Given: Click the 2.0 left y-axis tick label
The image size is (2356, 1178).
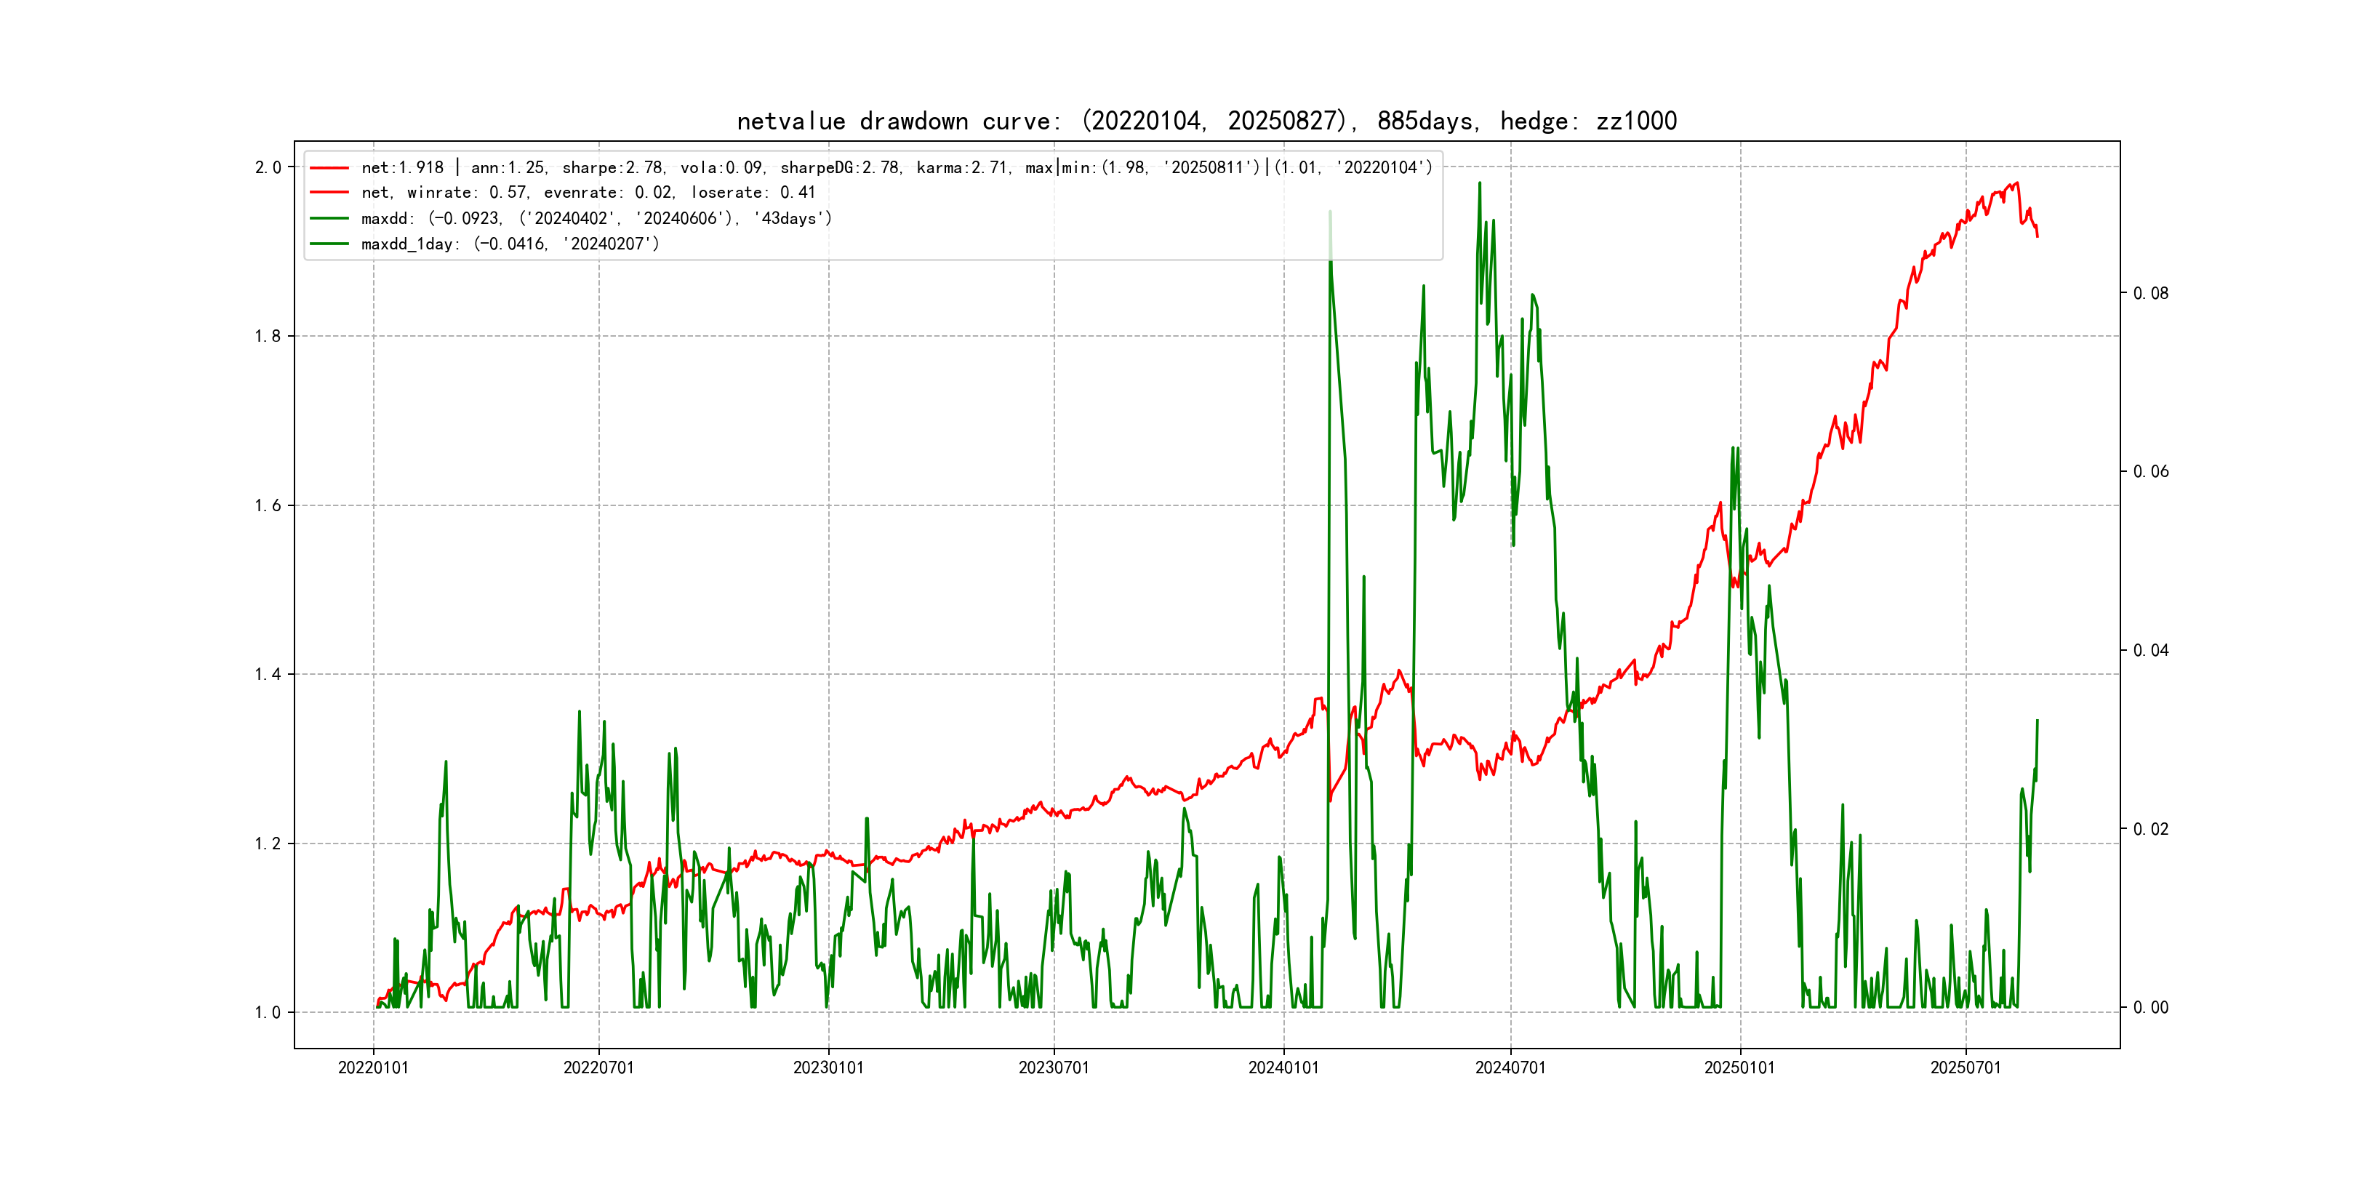Looking at the screenshot, I should click(267, 167).
